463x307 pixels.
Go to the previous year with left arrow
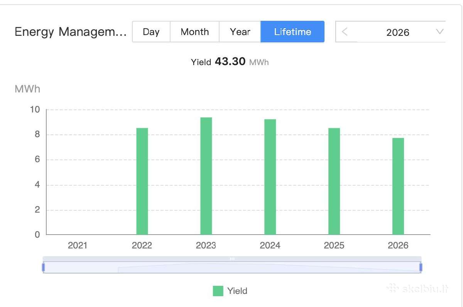345,32
